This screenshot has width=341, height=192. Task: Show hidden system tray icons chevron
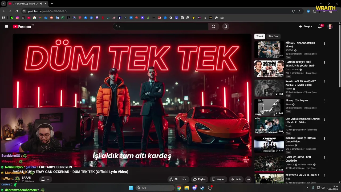[x=307, y=188]
